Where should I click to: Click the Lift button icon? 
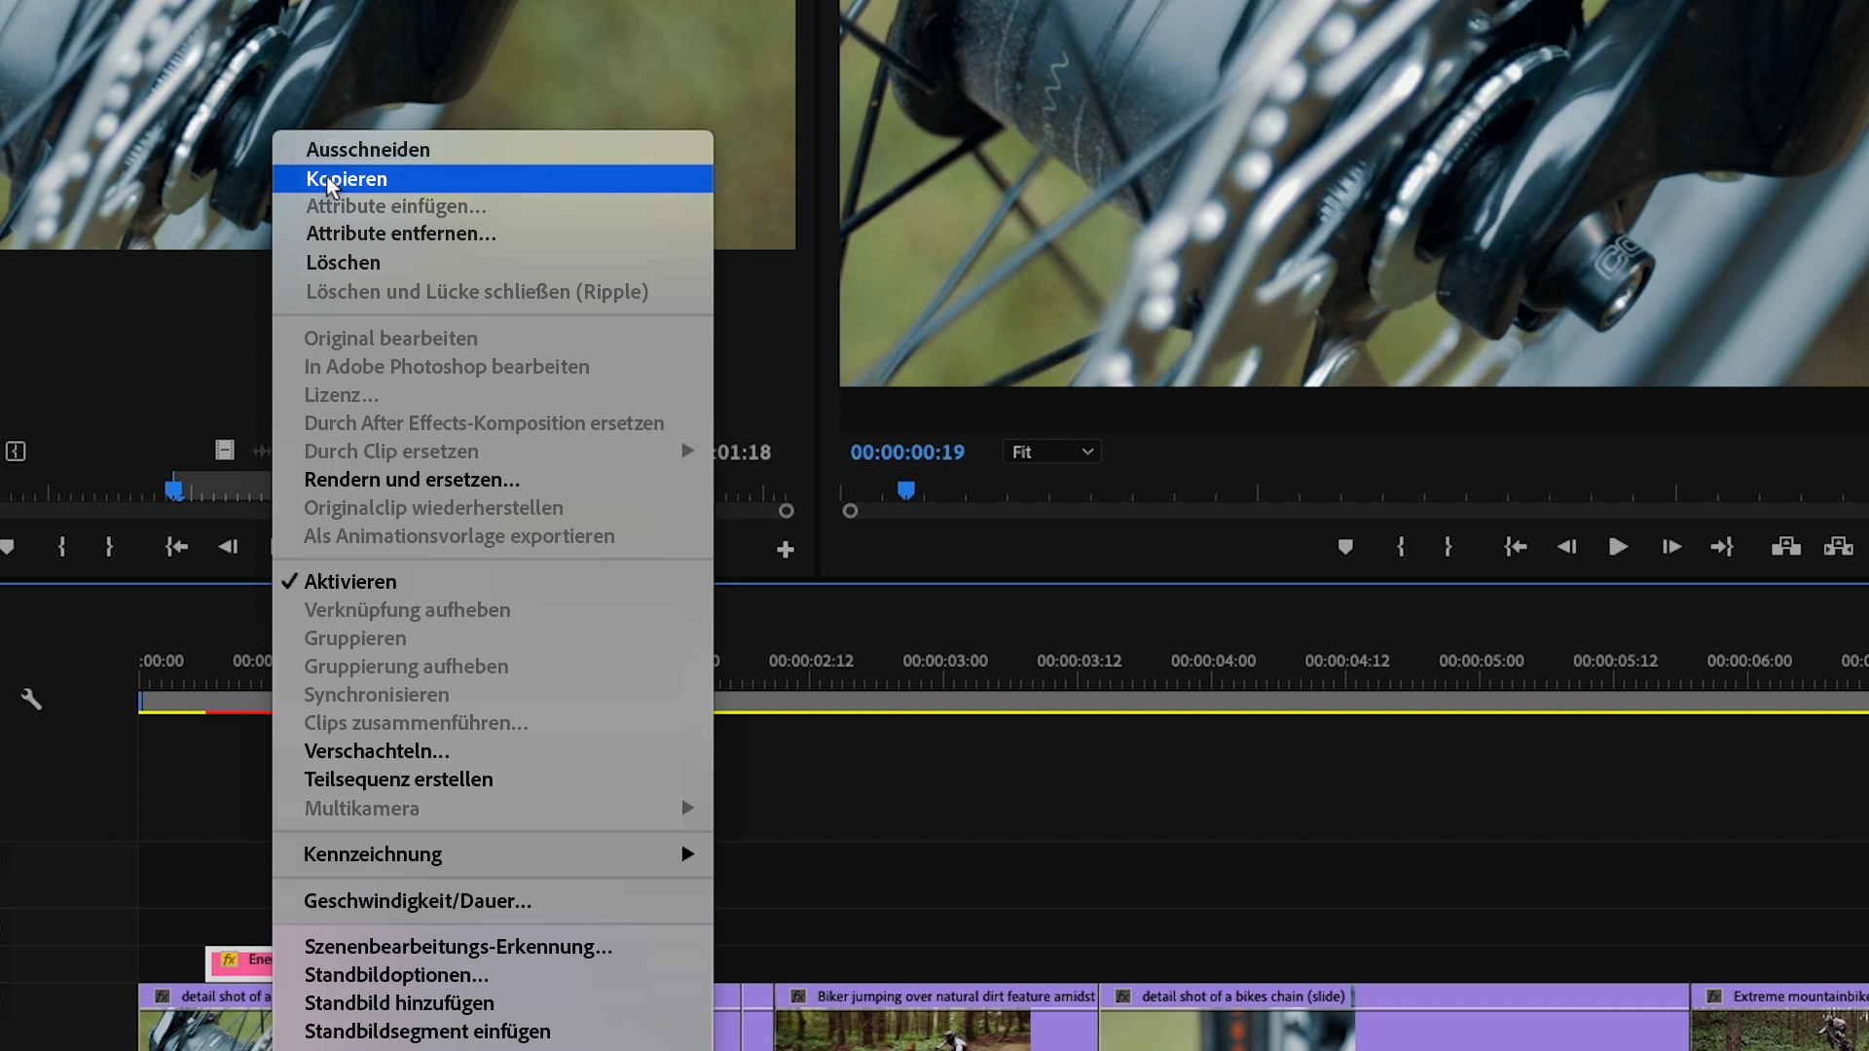1785,547
